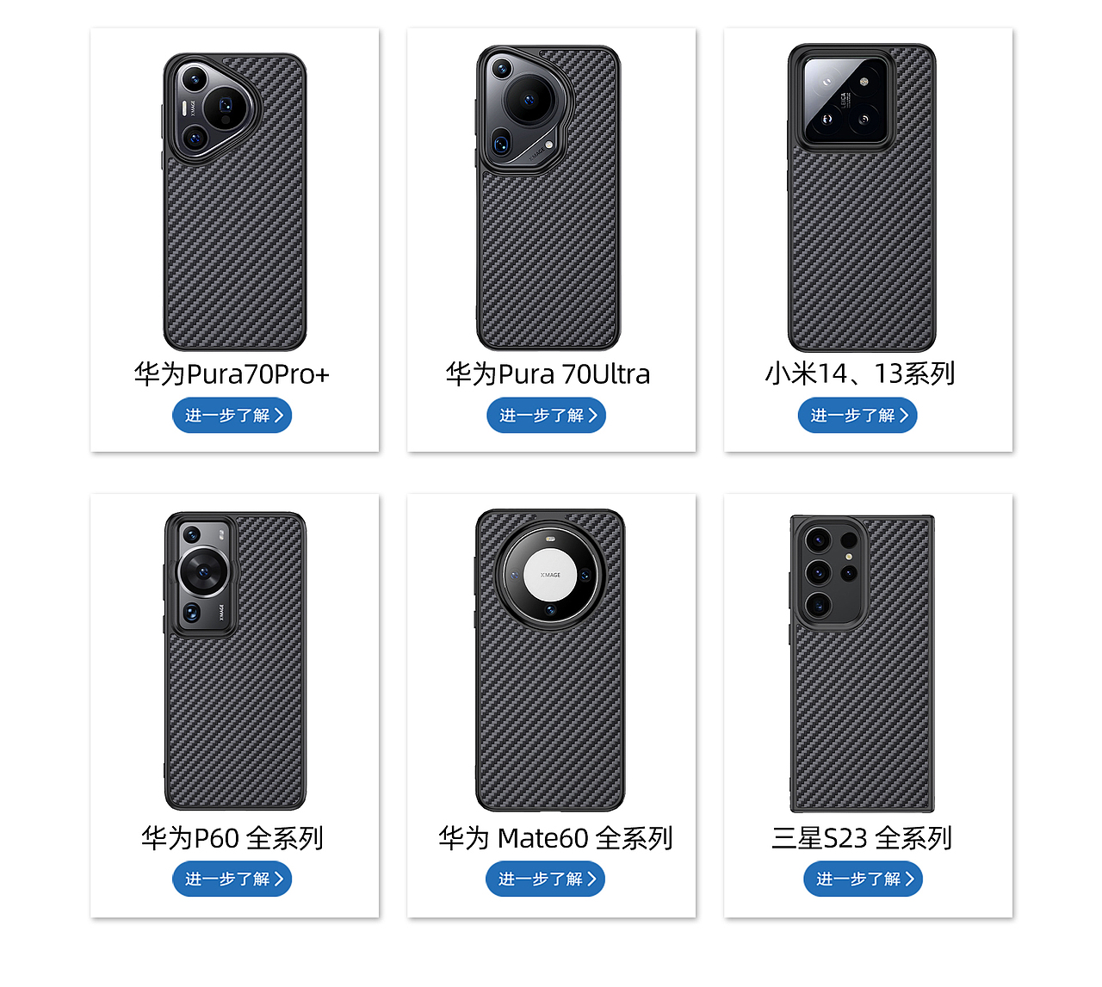1102x987 pixels.
Task: Click 进一步了解 under 三星S23 全系列
Action: pyautogui.click(x=863, y=879)
